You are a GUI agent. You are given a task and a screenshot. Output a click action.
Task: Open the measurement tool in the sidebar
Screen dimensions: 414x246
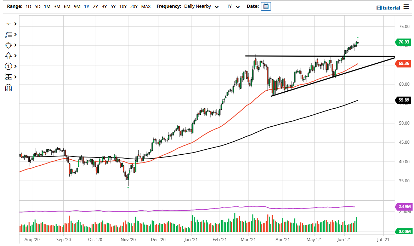(9, 77)
